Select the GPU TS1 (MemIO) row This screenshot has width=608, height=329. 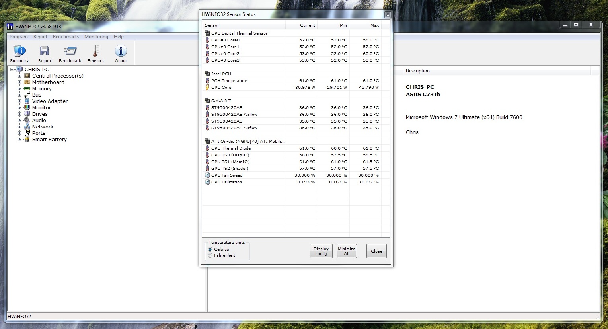coord(296,162)
